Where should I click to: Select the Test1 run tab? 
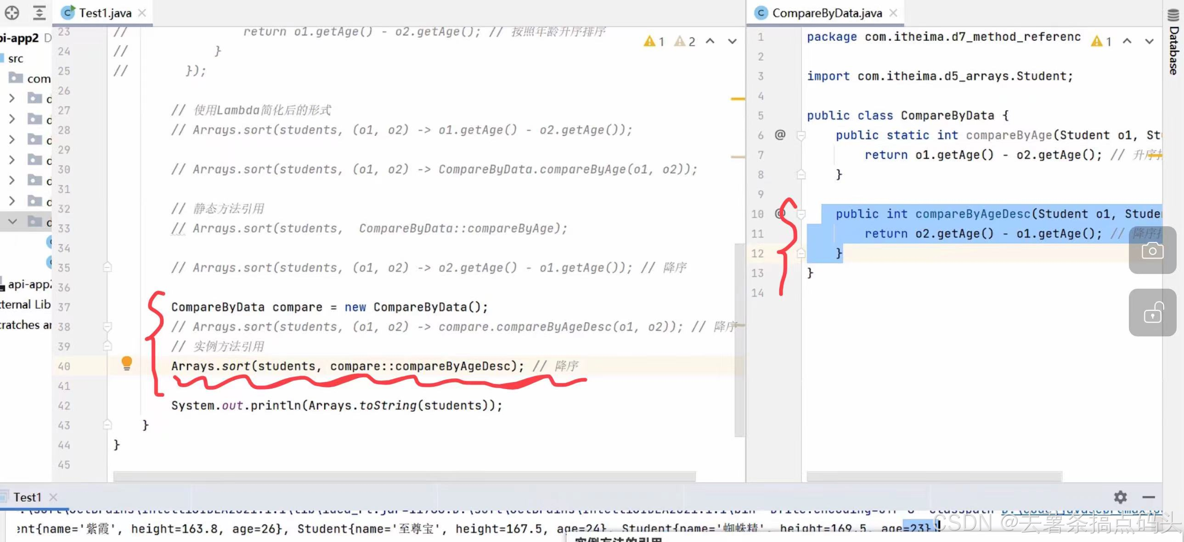[x=27, y=497]
